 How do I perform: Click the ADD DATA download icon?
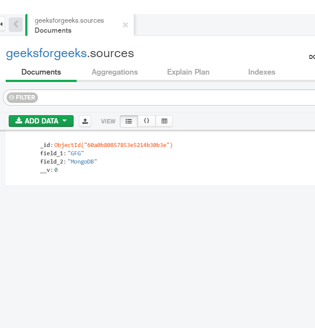(19, 120)
